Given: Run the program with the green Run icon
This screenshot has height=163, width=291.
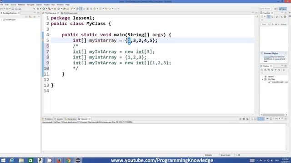Looking at the screenshot, I should tap(44, 9).
